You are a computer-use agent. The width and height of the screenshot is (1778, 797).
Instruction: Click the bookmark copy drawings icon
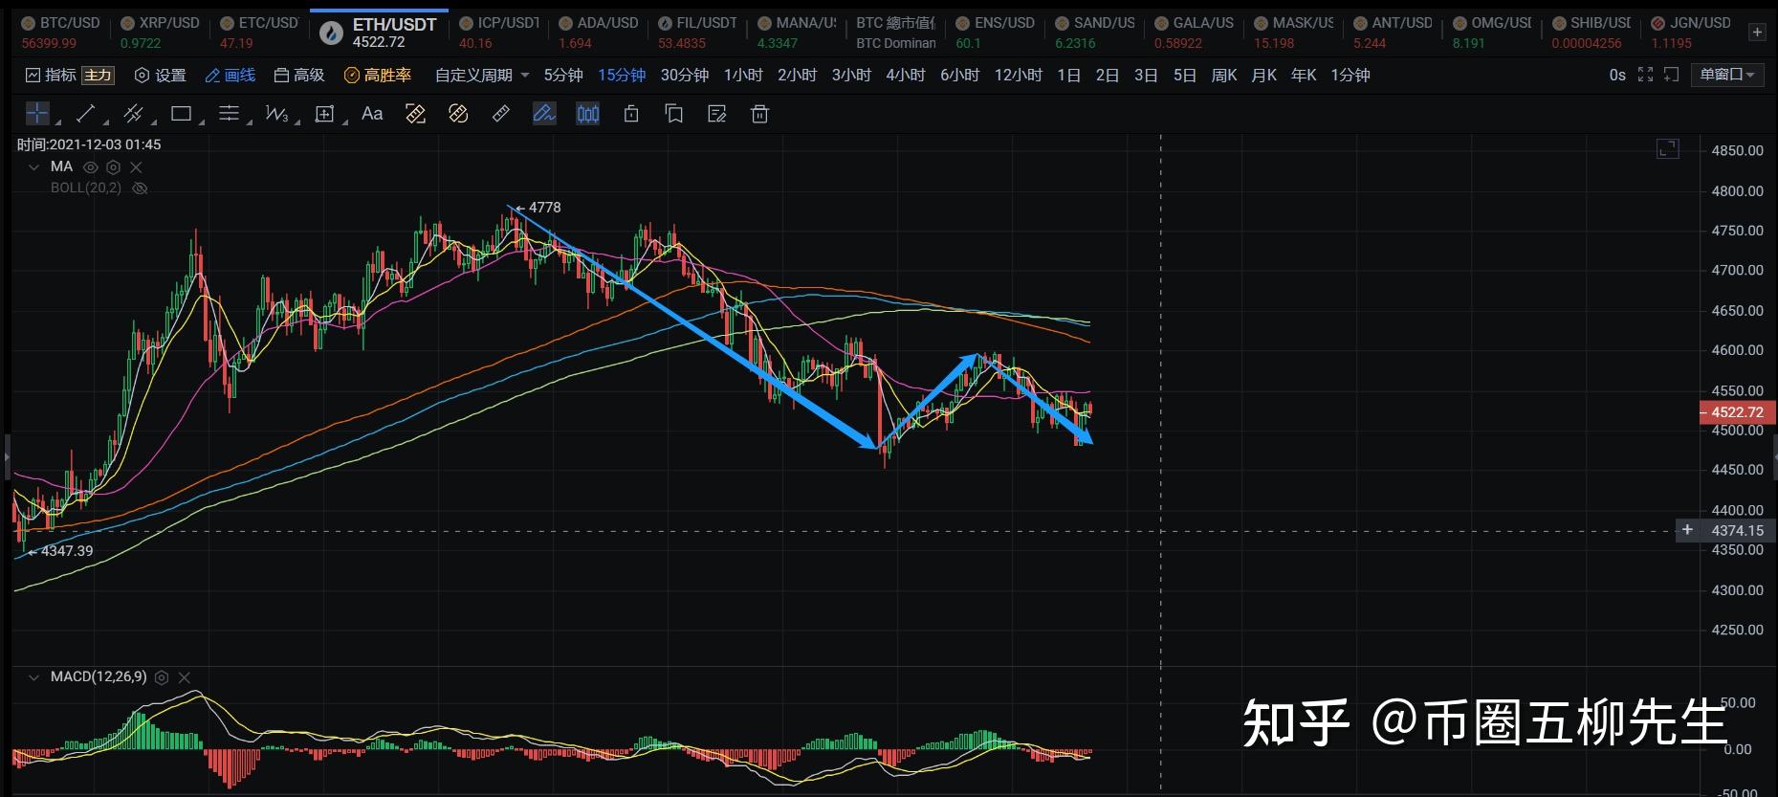coord(674,114)
